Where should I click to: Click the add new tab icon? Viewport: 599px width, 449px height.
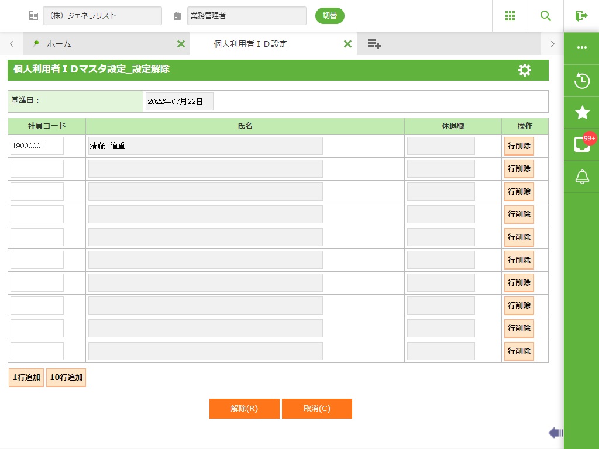pyautogui.click(x=374, y=44)
